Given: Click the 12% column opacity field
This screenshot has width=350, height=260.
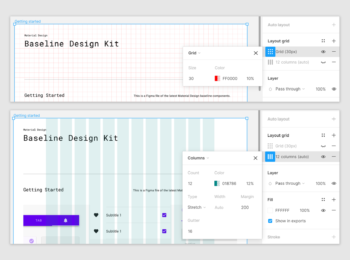Looking at the screenshot, I should coord(250,184).
